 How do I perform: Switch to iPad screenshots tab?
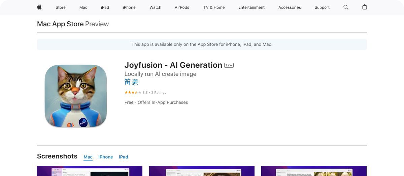[124, 157]
